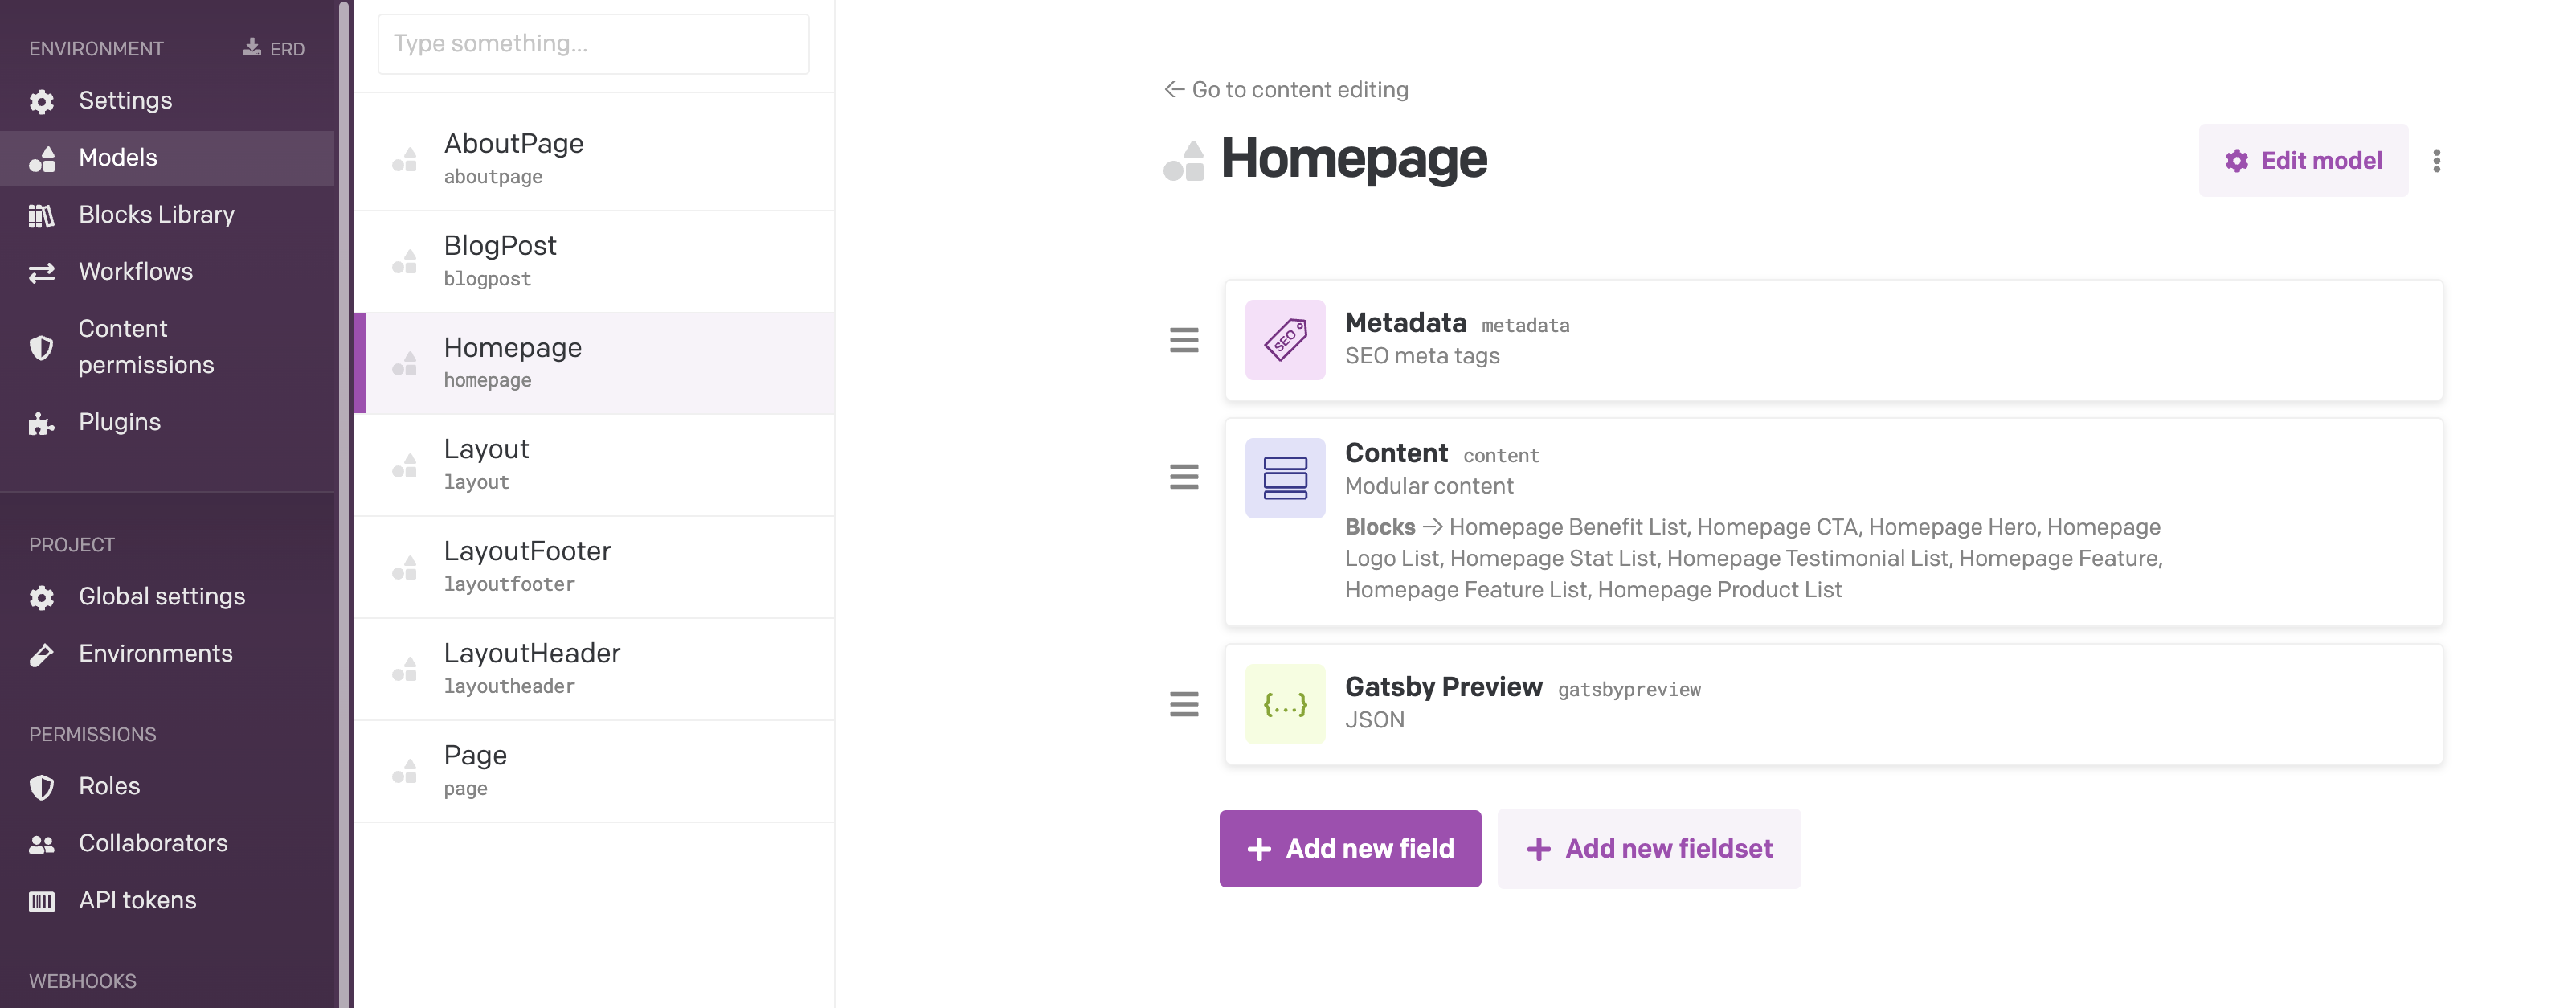
Task: Click ERD download icon in sidebar header
Action: (252, 48)
